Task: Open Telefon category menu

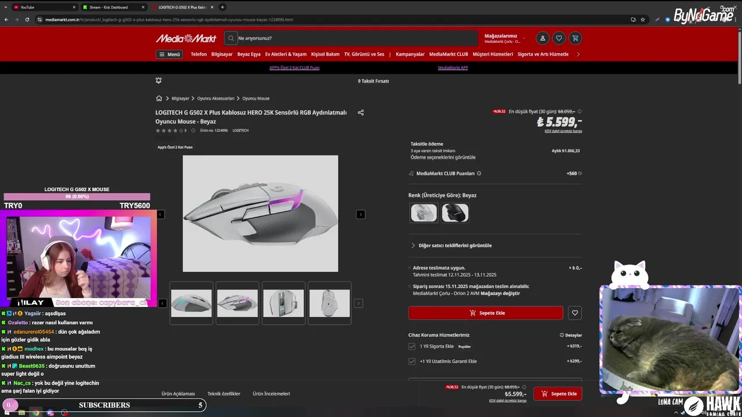Action: [x=199, y=54]
